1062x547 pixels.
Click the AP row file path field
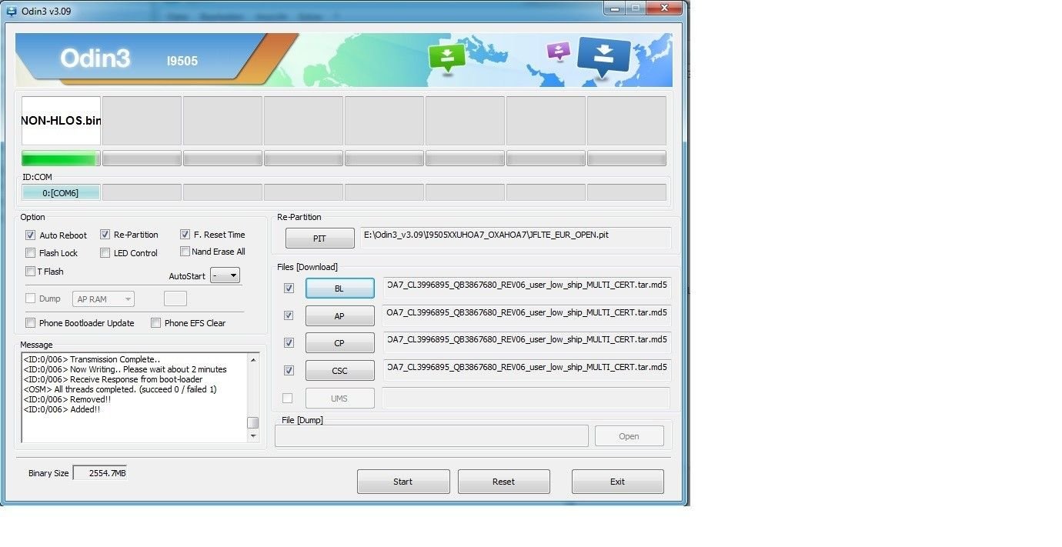(527, 315)
